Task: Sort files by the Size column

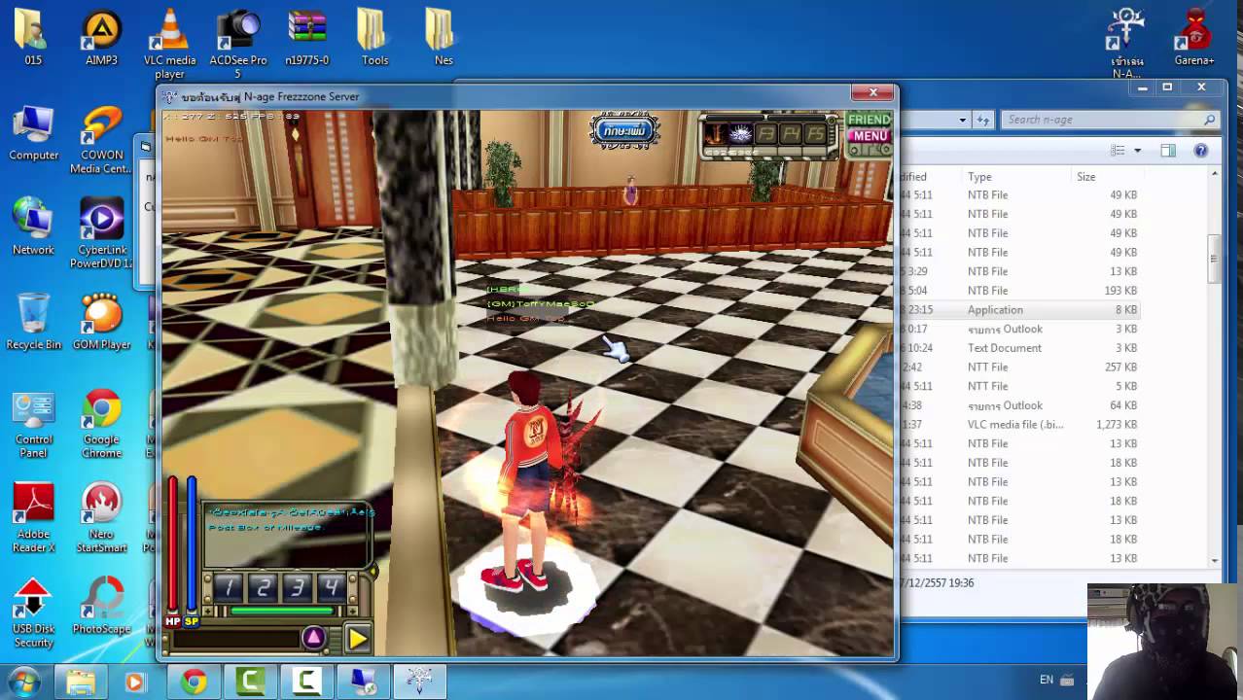Action: [x=1085, y=177]
